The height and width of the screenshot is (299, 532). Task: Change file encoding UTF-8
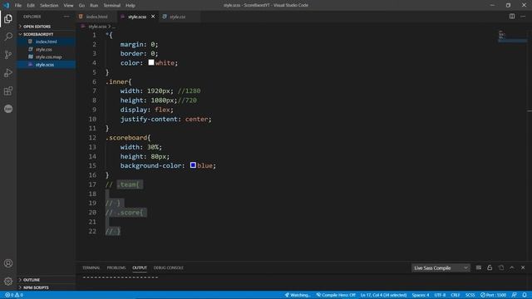(440, 295)
